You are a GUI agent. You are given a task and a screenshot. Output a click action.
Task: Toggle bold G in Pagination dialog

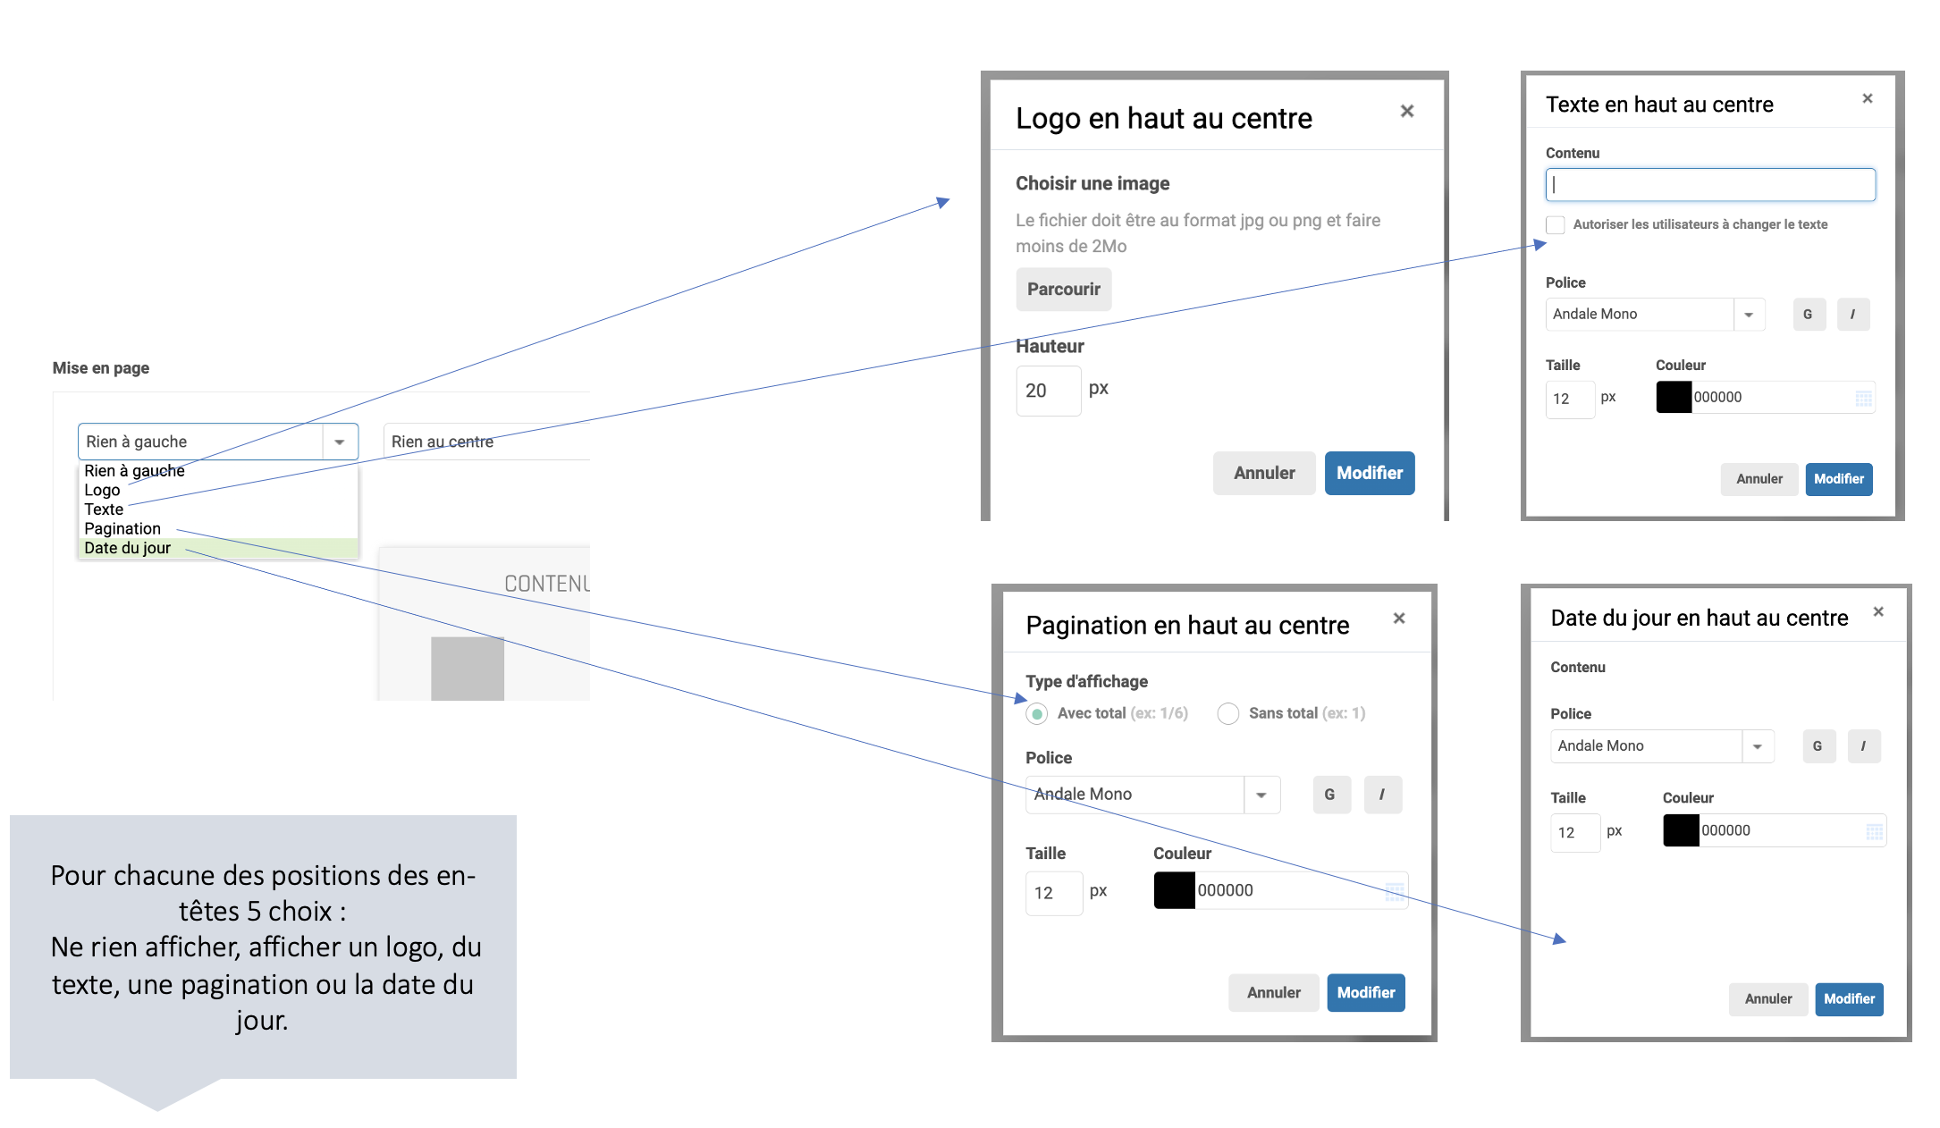1330,795
